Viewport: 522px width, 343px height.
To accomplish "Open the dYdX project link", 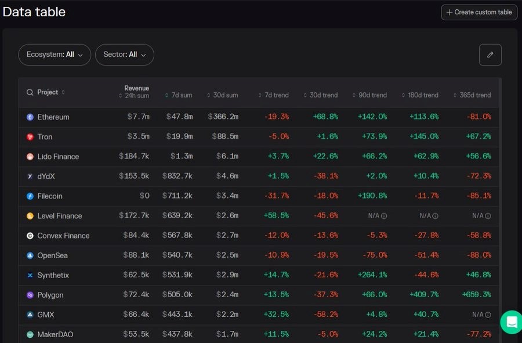I will (46, 176).
